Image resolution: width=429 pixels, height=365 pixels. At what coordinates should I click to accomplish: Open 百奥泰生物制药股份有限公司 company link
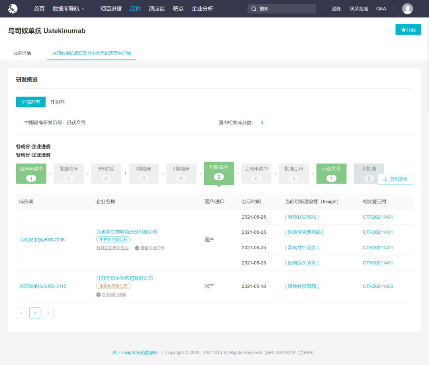click(127, 232)
